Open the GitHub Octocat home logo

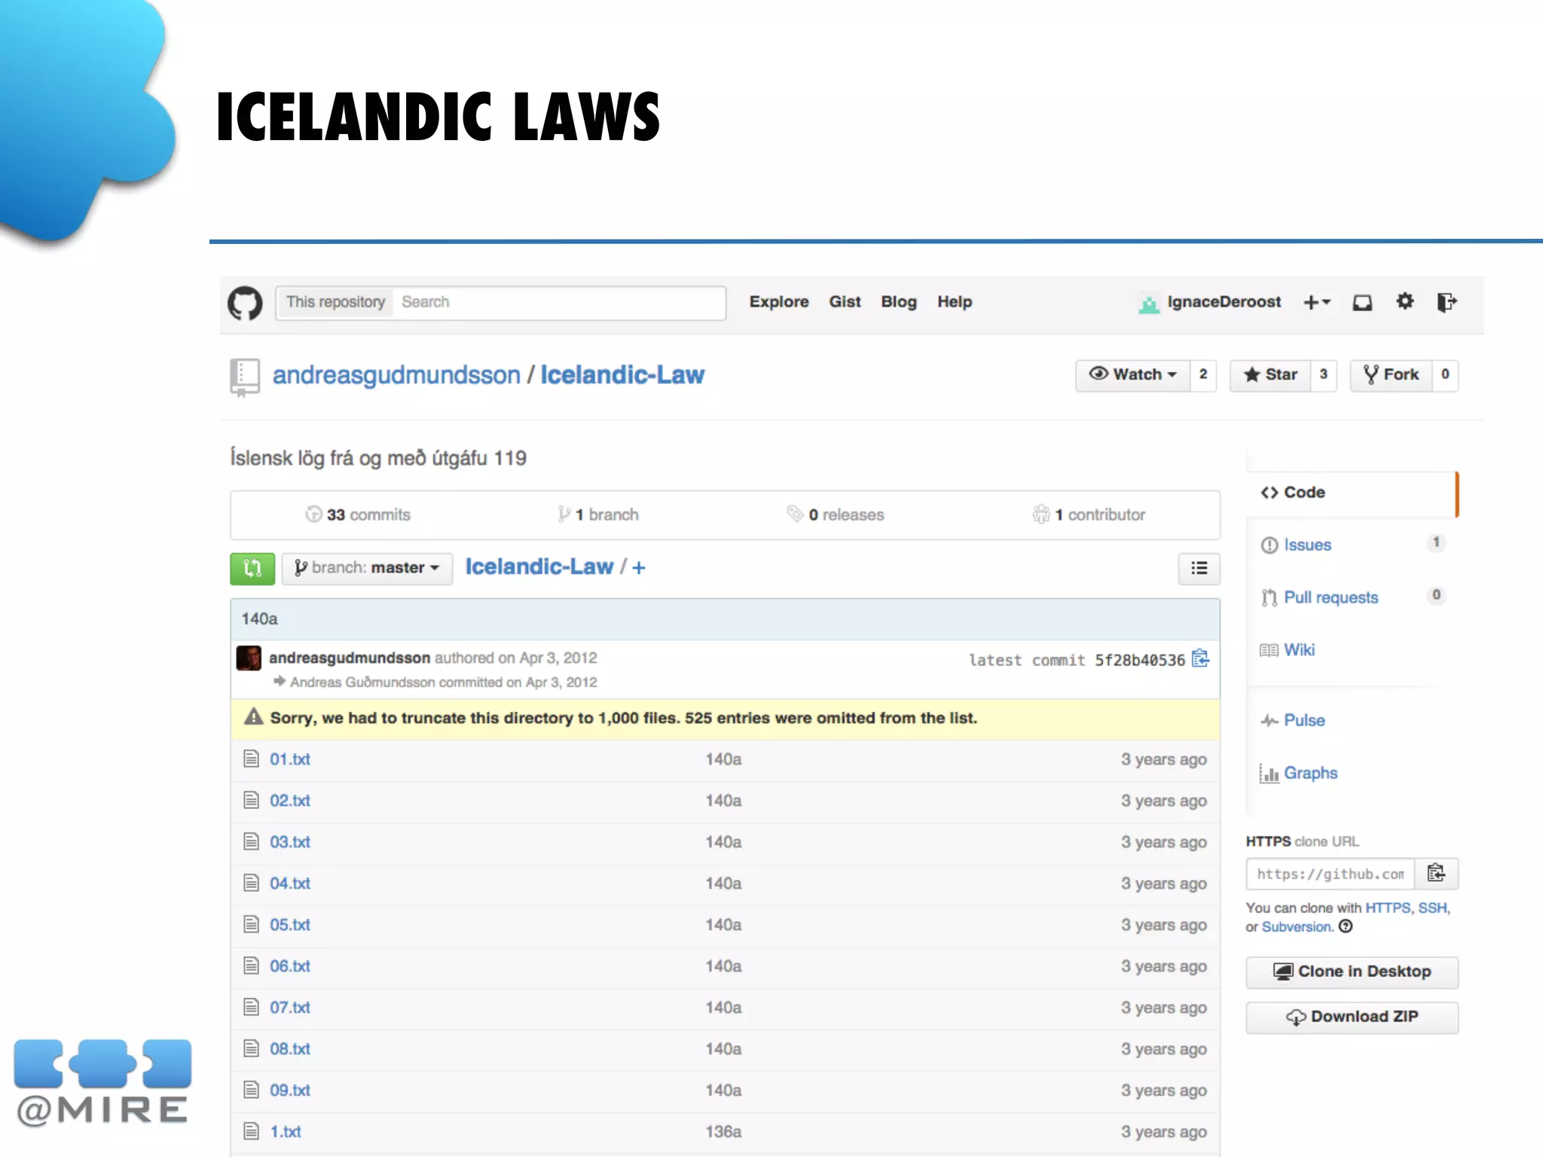245,303
